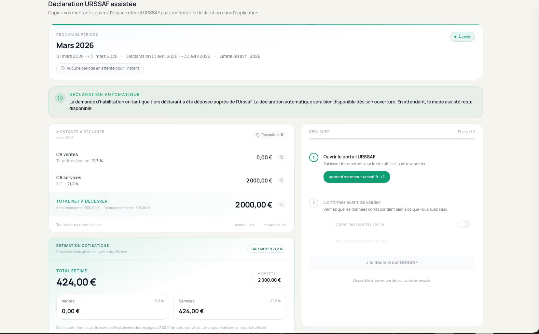
Task: Copy the CA services amount
Action: point(281,180)
